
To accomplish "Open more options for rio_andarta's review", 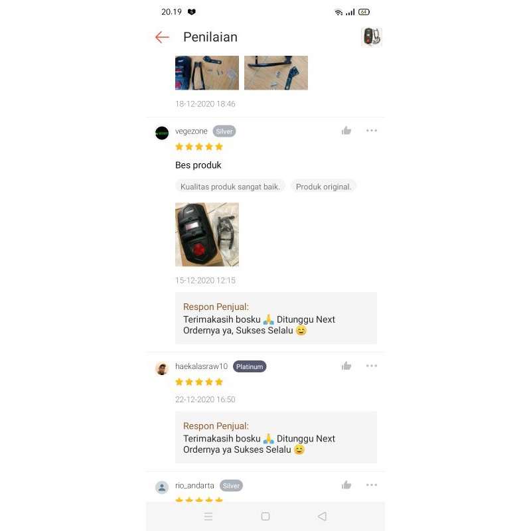I will tap(372, 485).
